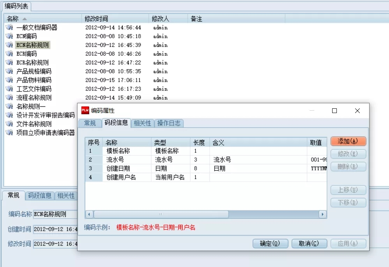Click the icon next to ECN编码
The height and width of the screenshot is (267, 389).
pos(9,36)
